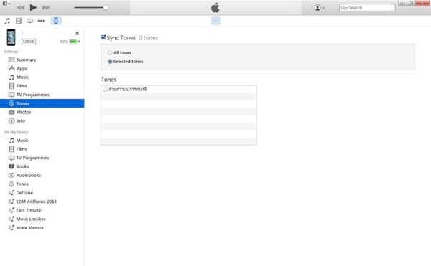This screenshot has width=431, height=266.
Task: Skip forward with the fast-forward button
Action: pyautogui.click(x=46, y=7)
